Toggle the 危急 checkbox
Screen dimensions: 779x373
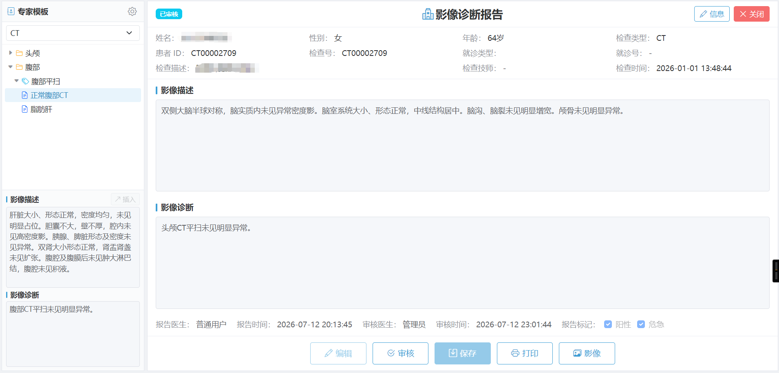coord(641,324)
